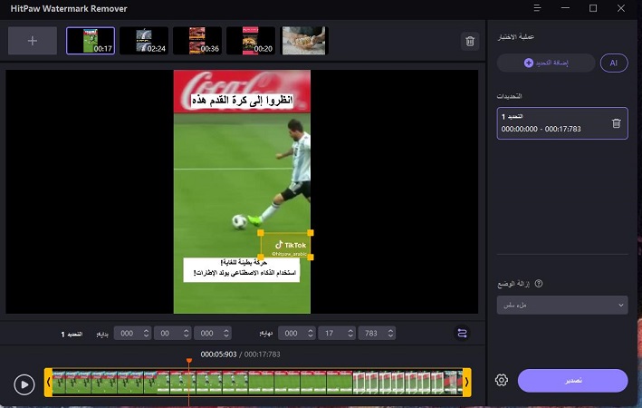Add a new video with plus button
This screenshot has width=642, height=408.
pyautogui.click(x=33, y=41)
